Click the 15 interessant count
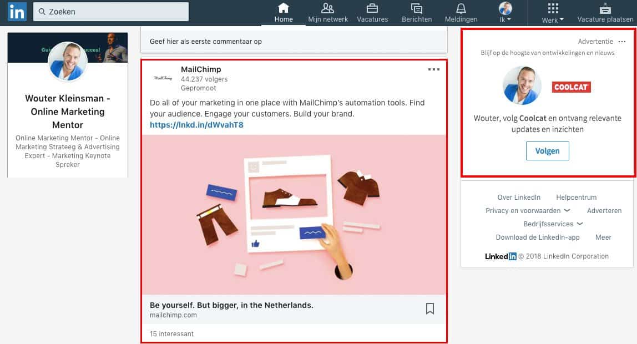Viewport: 637px width, 344px height. (x=171, y=334)
